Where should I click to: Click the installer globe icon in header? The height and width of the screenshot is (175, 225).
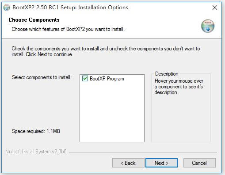pos(208,26)
